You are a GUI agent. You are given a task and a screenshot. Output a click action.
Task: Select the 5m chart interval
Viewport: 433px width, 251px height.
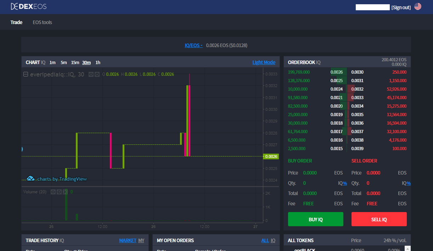coord(64,62)
